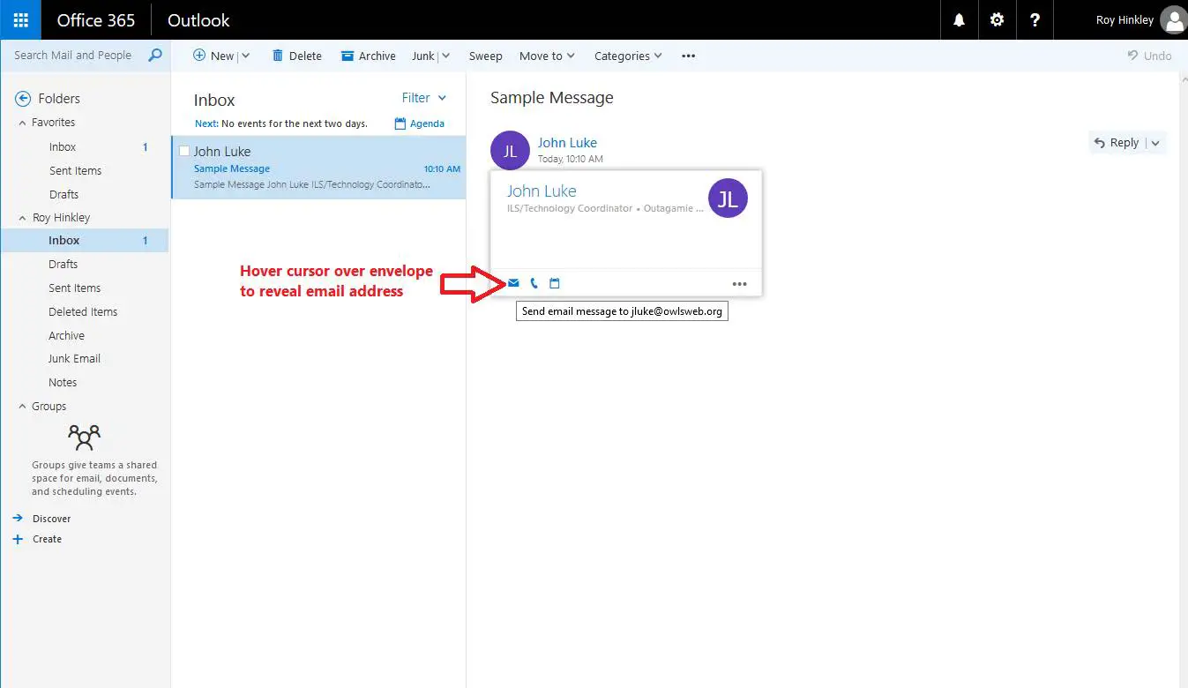
Task: Click the search magnifier icon
Action: tap(155, 55)
